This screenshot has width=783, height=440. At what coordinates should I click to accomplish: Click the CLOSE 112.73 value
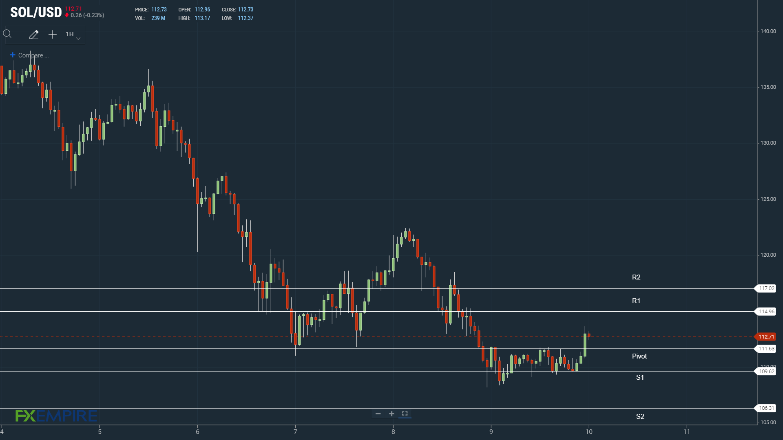click(x=246, y=10)
